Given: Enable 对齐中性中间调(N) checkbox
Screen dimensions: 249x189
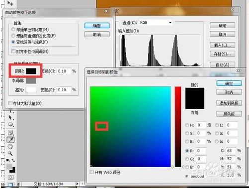Looking at the screenshot, I should pos(13,51).
